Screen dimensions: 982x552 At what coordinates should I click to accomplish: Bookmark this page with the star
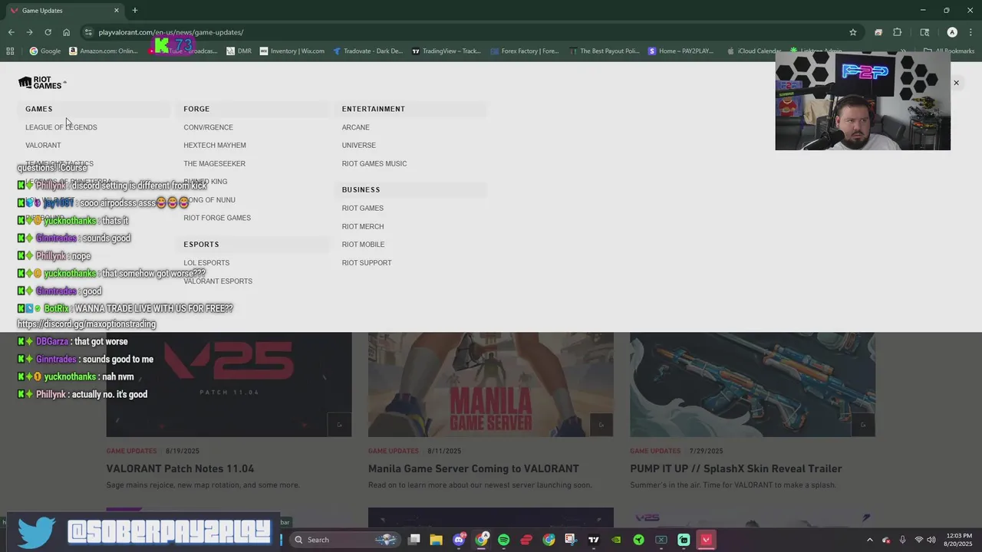click(x=852, y=32)
